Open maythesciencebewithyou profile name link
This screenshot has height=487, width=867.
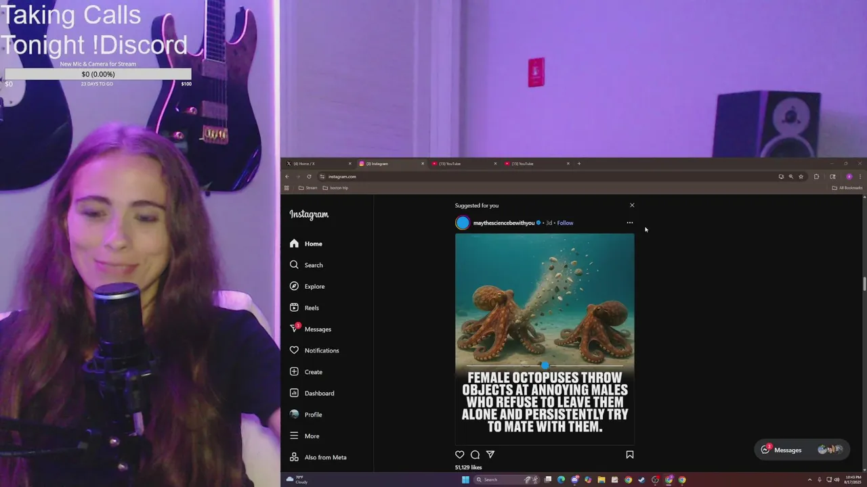point(504,223)
